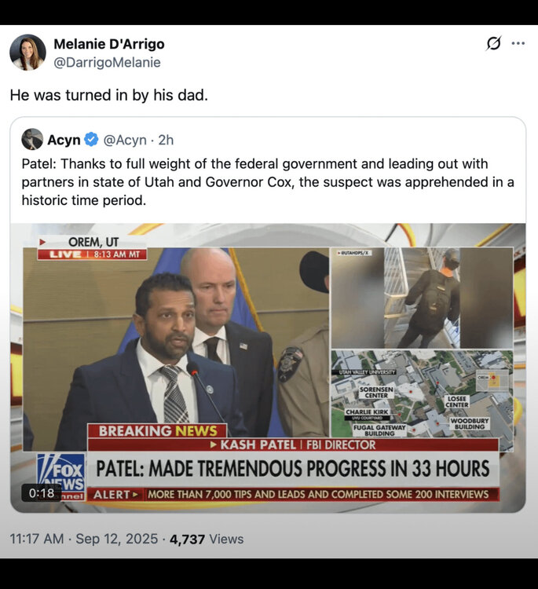Open the 11:17 AM Sep 12, 2025 timestamp

84,539
